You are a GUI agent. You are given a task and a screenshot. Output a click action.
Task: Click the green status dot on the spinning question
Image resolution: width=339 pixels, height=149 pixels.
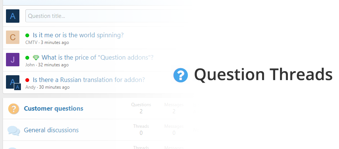[x=27, y=35]
